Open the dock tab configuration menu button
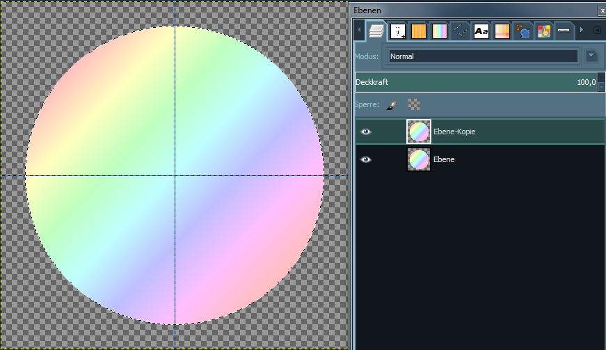 pyautogui.click(x=597, y=31)
